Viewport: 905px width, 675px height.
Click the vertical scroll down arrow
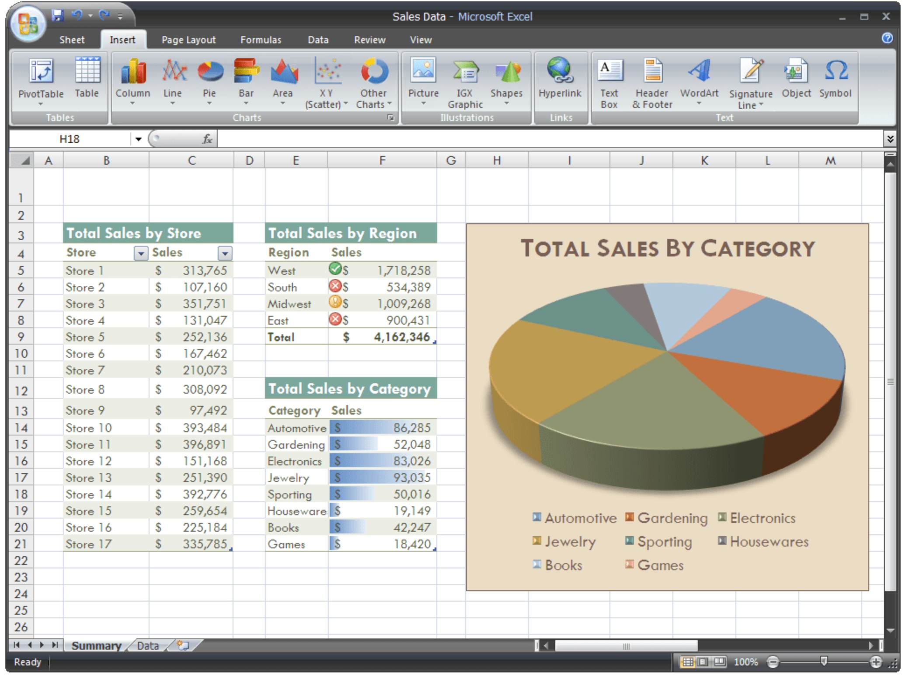890,630
